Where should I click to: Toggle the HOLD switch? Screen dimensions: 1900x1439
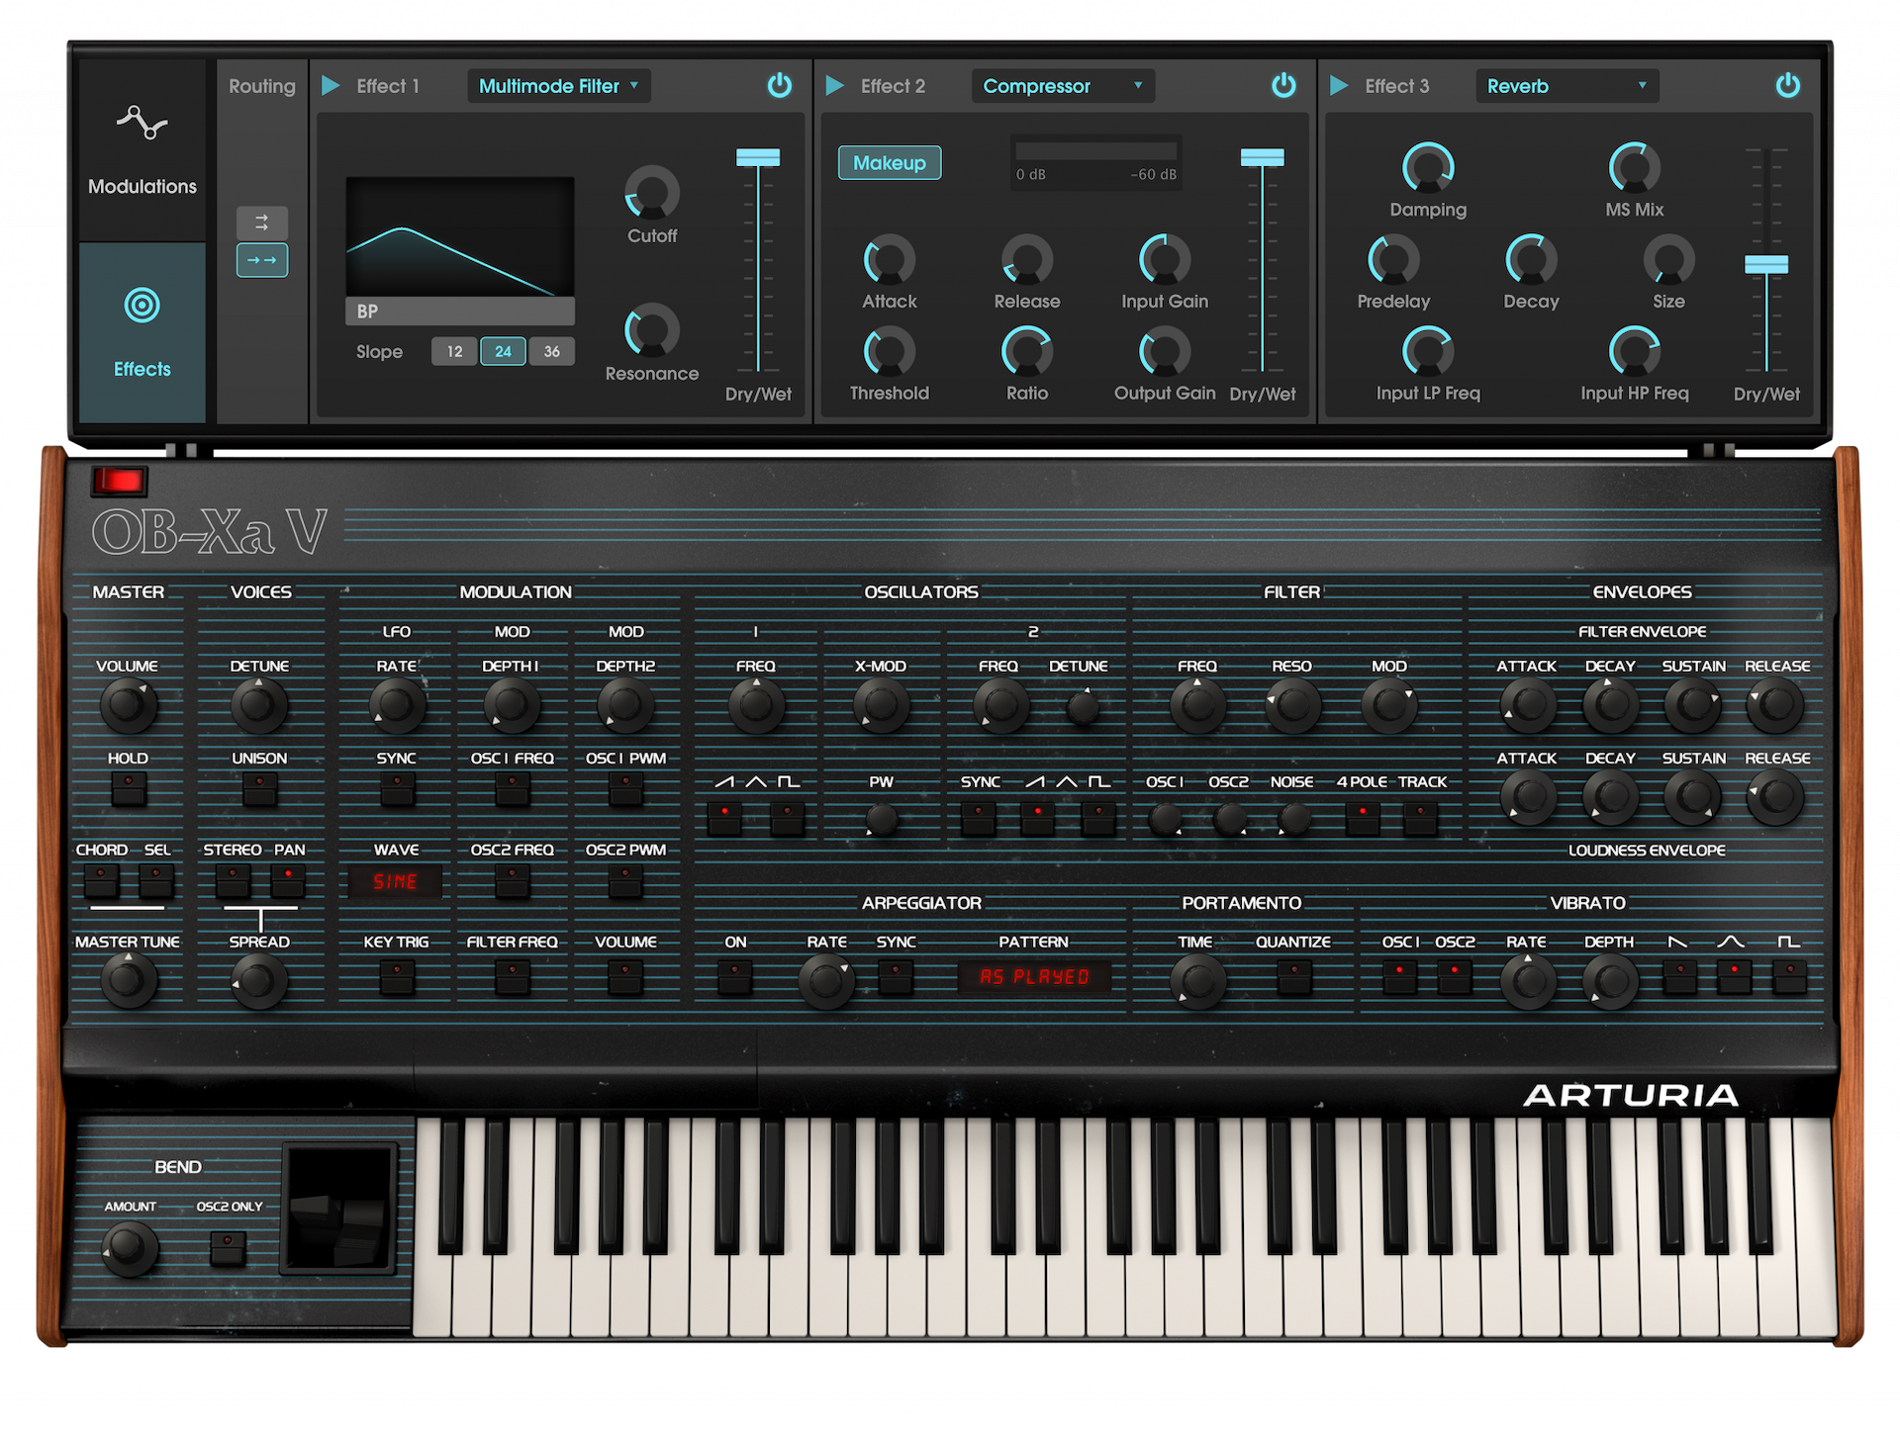click(128, 788)
